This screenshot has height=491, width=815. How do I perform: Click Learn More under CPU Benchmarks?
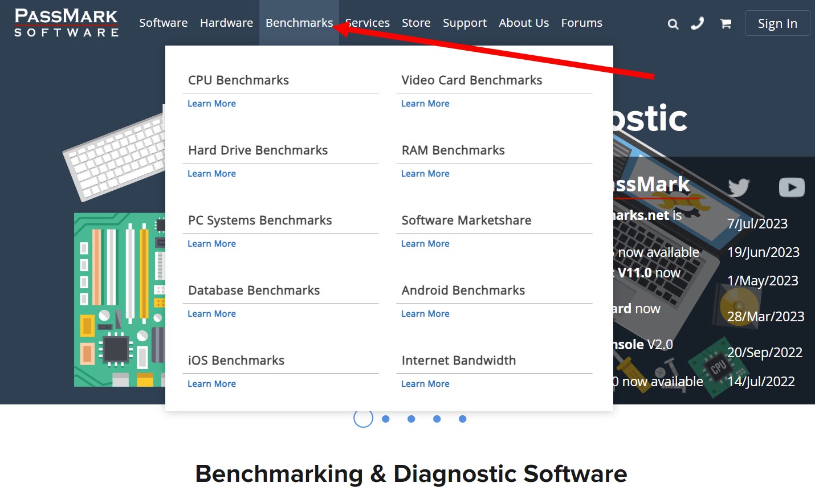coord(211,104)
